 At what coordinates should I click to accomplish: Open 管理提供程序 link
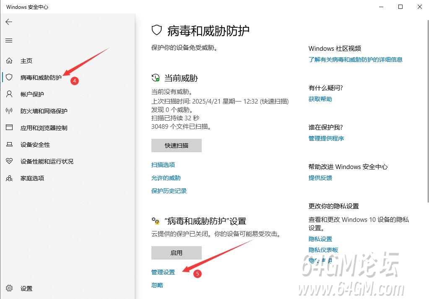(x=326, y=138)
